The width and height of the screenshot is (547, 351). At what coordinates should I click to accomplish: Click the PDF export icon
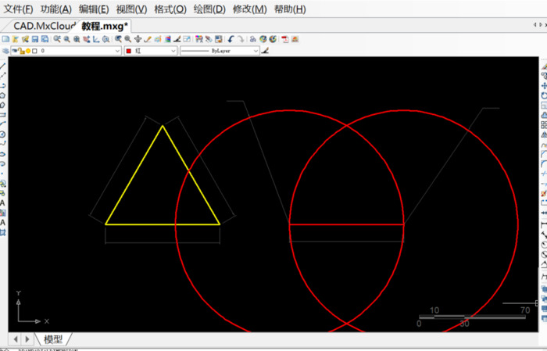(285, 38)
